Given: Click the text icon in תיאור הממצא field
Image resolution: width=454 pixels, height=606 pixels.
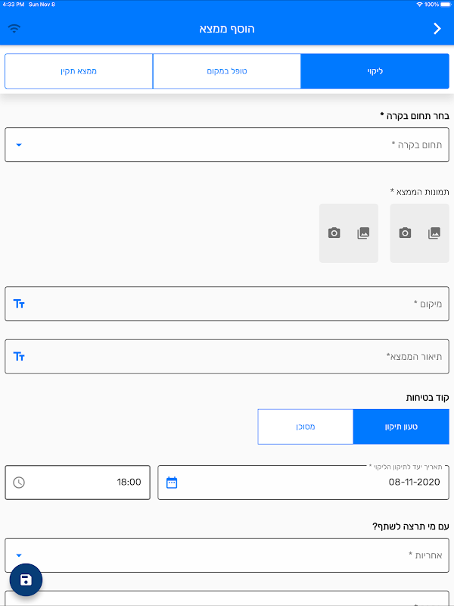Looking at the screenshot, I should tap(20, 356).
